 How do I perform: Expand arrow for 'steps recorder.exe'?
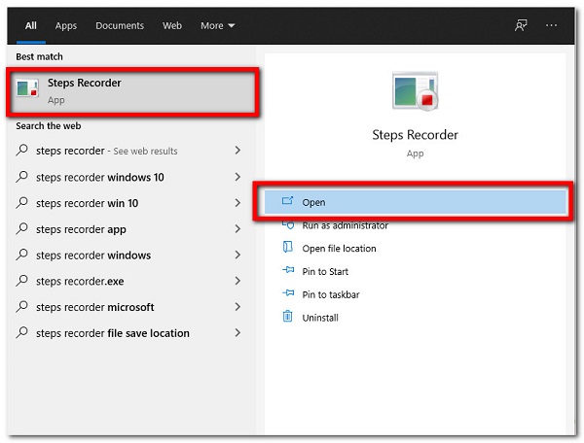click(x=237, y=281)
